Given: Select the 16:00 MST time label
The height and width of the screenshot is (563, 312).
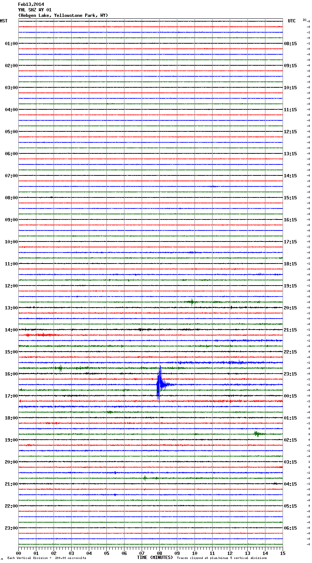Looking at the screenshot, I should point(11,374).
